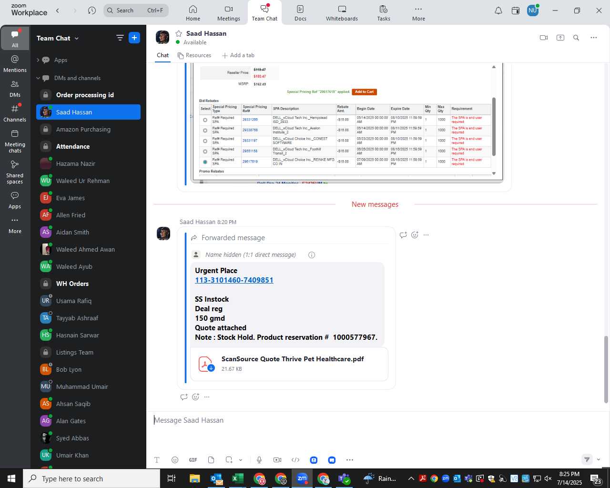Switch to the Resources tab in chat
Image resolution: width=610 pixels, height=488 pixels.
click(194, 55)
